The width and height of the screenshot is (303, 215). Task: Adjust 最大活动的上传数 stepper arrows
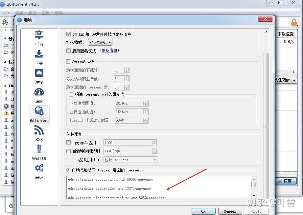(x=127, y=79)
